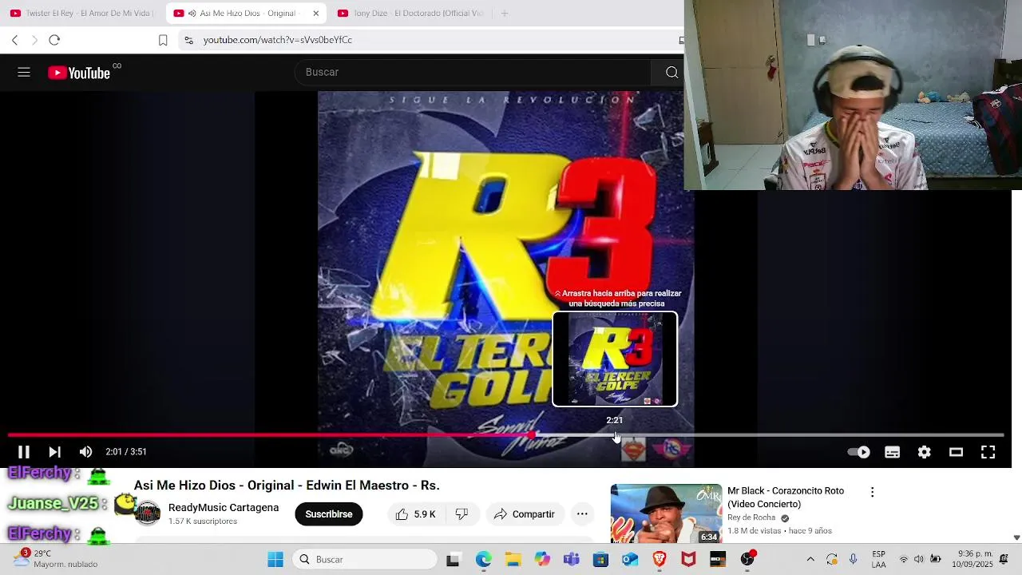Click the youtube.com URL address bar
Image resolution: width=1022 pixels, height=575 pixels.
click(x=278, y=40)
